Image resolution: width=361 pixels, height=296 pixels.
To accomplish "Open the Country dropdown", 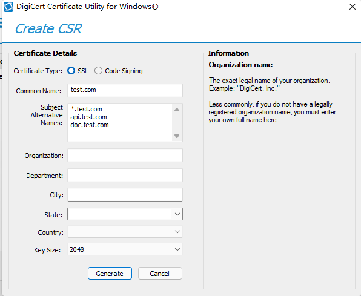I will [x=125, y=232].
